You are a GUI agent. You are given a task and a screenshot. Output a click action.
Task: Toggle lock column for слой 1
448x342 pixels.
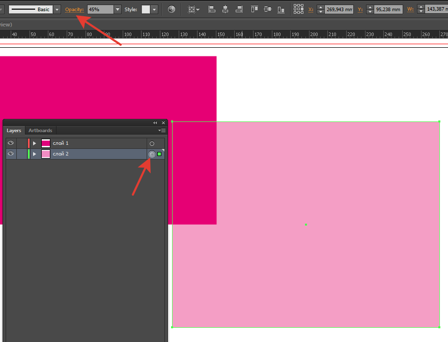pyautogui.click(x=22, y=143)
